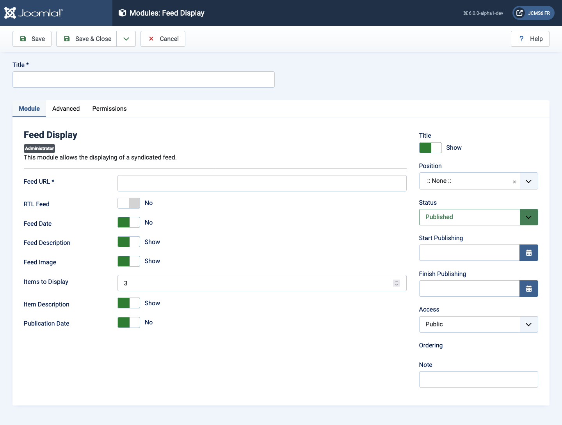This screenshot has height=425, width=562.
Task: Toggle the Item Description switch
Action: [x=129, y=303]
